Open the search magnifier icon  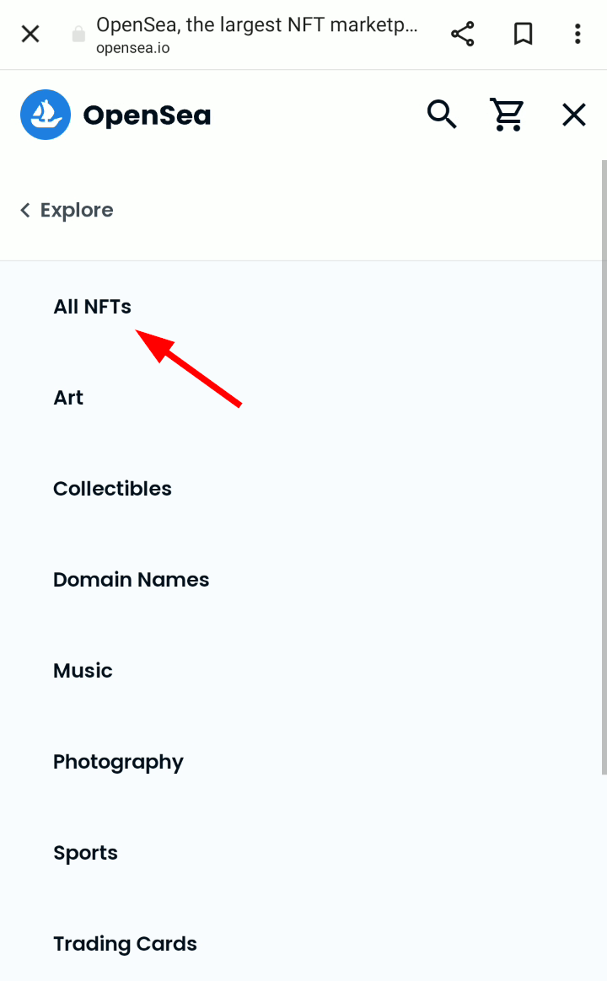pos(442,114)
